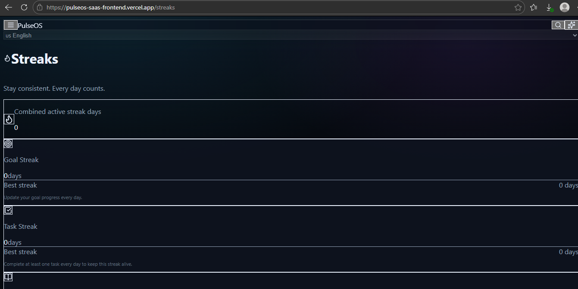Open browser downloads panel

point(550,7)
